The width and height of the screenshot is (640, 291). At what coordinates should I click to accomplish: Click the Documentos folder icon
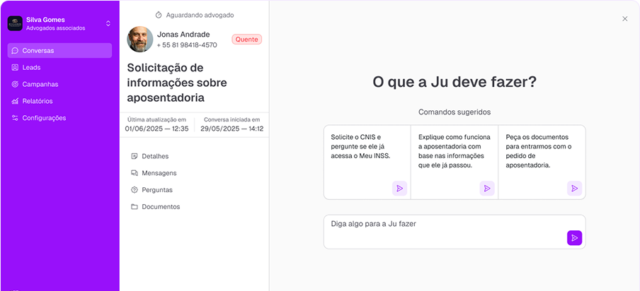point(135,207)
